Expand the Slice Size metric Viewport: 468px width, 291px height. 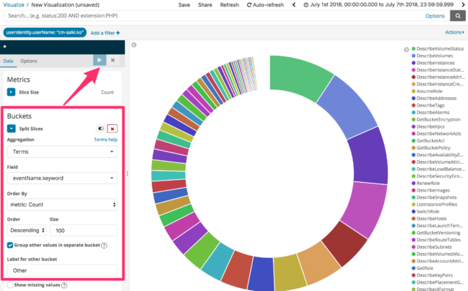point(11,92)
